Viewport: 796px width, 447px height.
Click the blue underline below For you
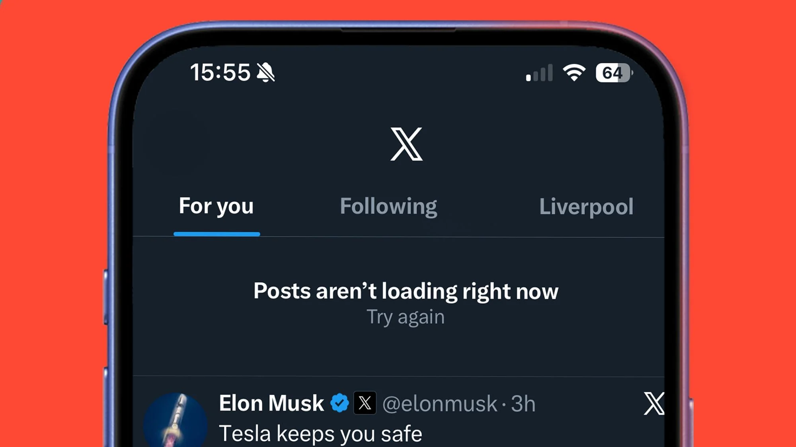217,234
